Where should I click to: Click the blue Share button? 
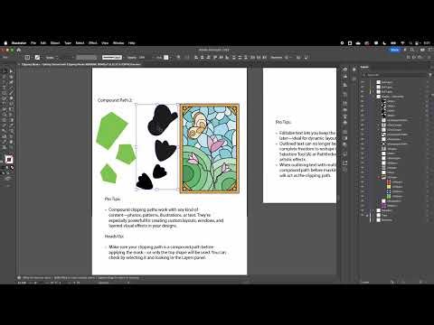click(x=394, y=50)
